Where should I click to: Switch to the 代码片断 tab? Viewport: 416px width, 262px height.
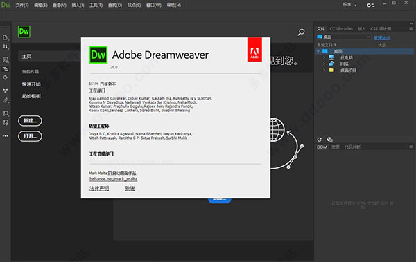point(352,147)
